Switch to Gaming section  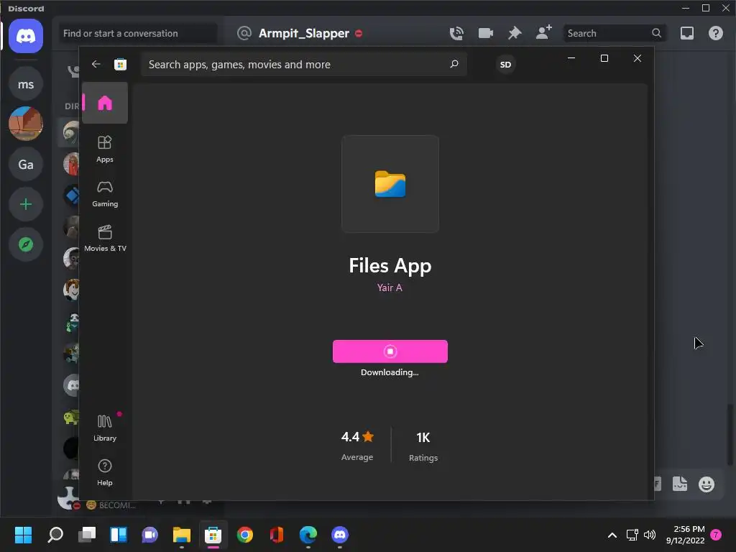[x=105, y=194]
